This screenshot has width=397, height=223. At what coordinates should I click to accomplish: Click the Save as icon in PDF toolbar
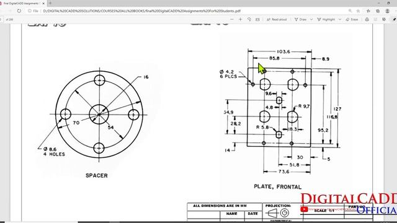(x=384, y=19)
